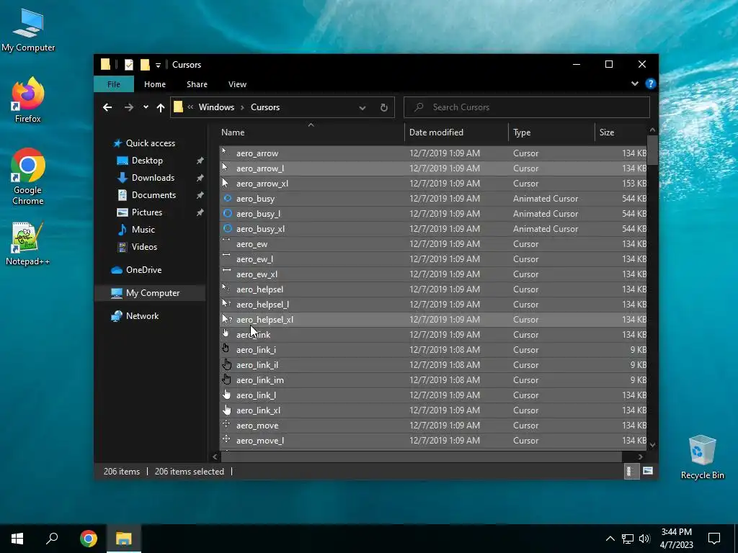Screen dimensions: 738x553
Task: Sort by the Name column header
Action: [311, 132]
